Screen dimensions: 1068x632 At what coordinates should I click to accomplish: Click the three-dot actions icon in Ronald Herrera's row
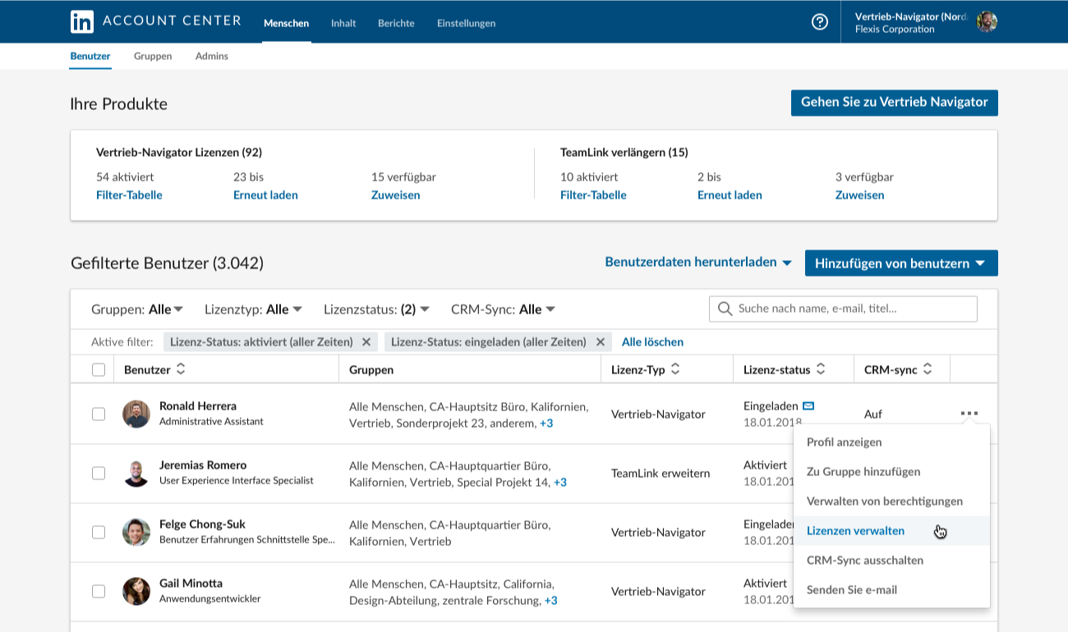tap(969, 414)
